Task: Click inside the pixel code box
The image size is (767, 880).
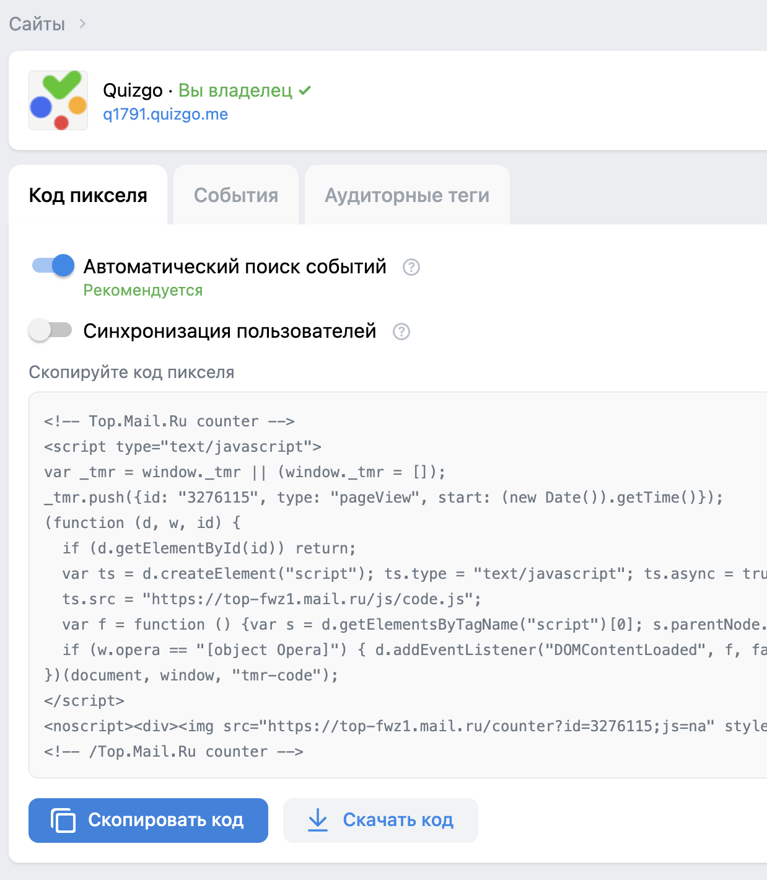Action: (398, 585)
